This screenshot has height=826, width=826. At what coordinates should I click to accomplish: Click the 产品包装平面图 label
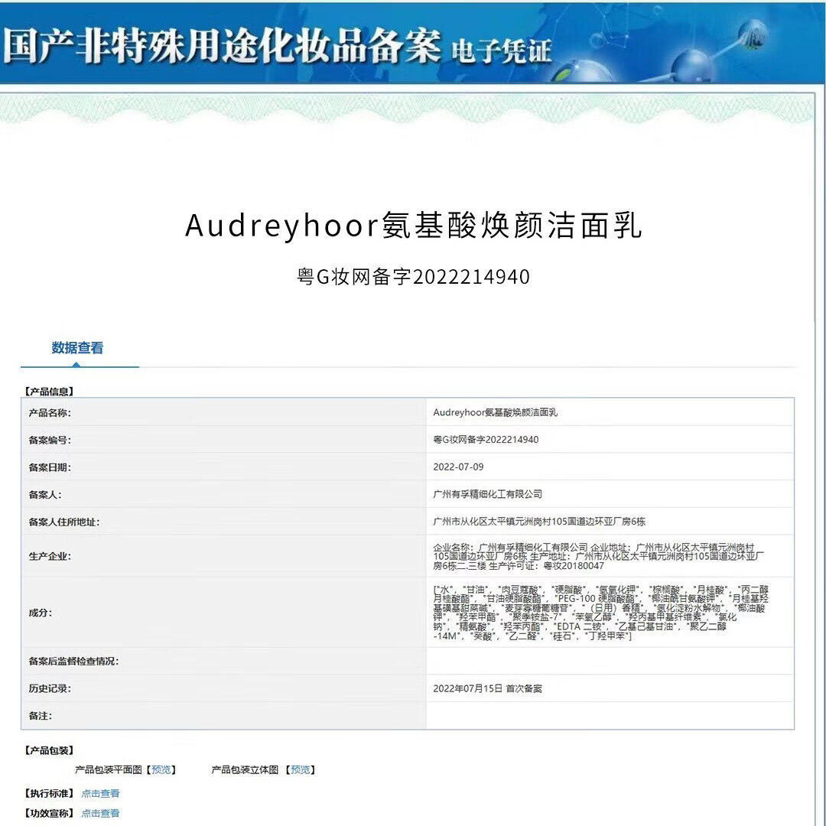point(109,769)
